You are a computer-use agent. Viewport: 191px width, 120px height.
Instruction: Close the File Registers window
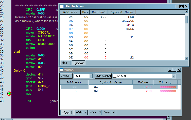(186, 6)
